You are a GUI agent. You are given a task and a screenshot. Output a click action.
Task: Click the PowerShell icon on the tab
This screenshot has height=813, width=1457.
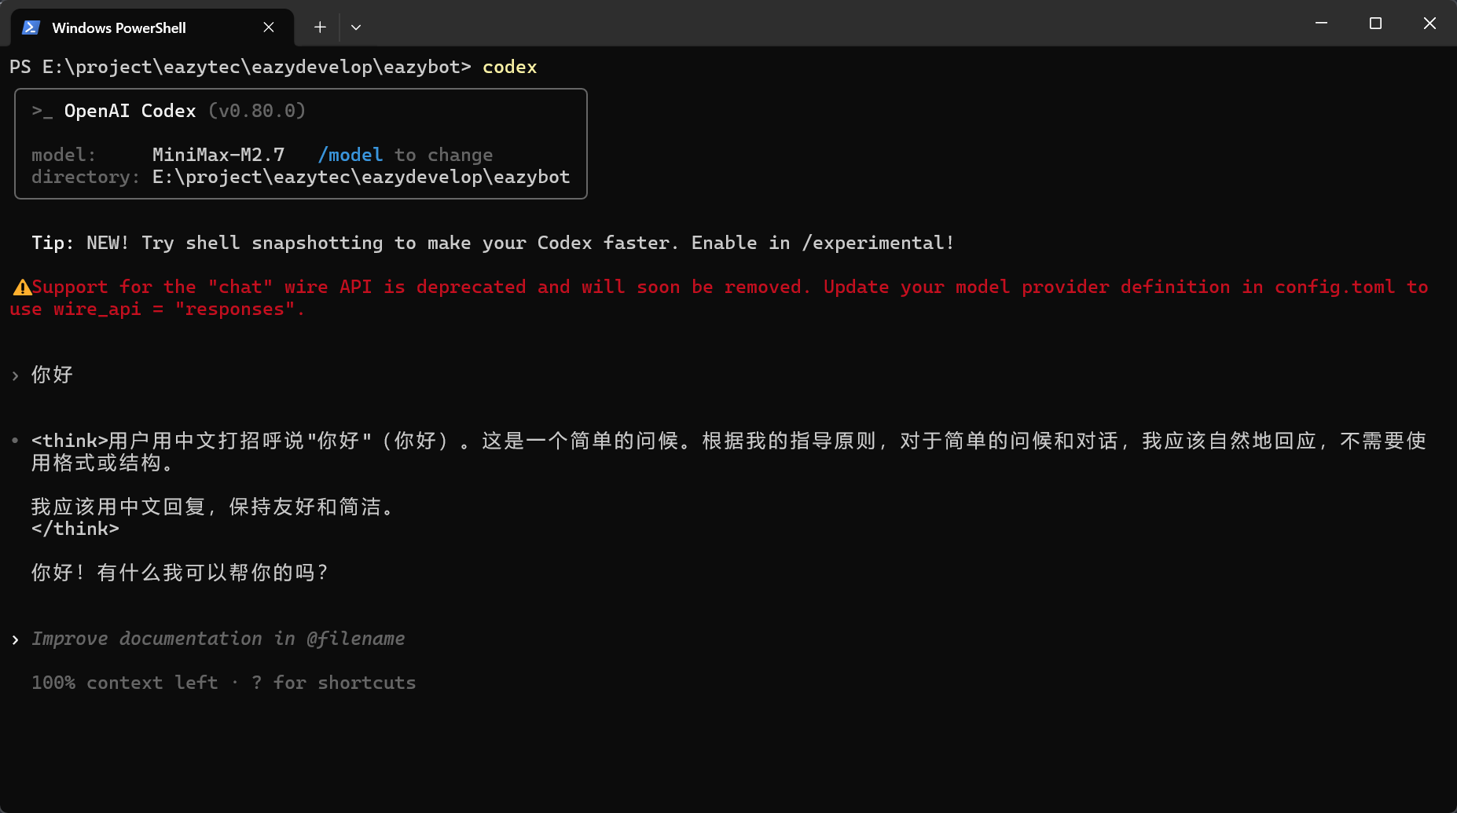(x=31, y=27)
